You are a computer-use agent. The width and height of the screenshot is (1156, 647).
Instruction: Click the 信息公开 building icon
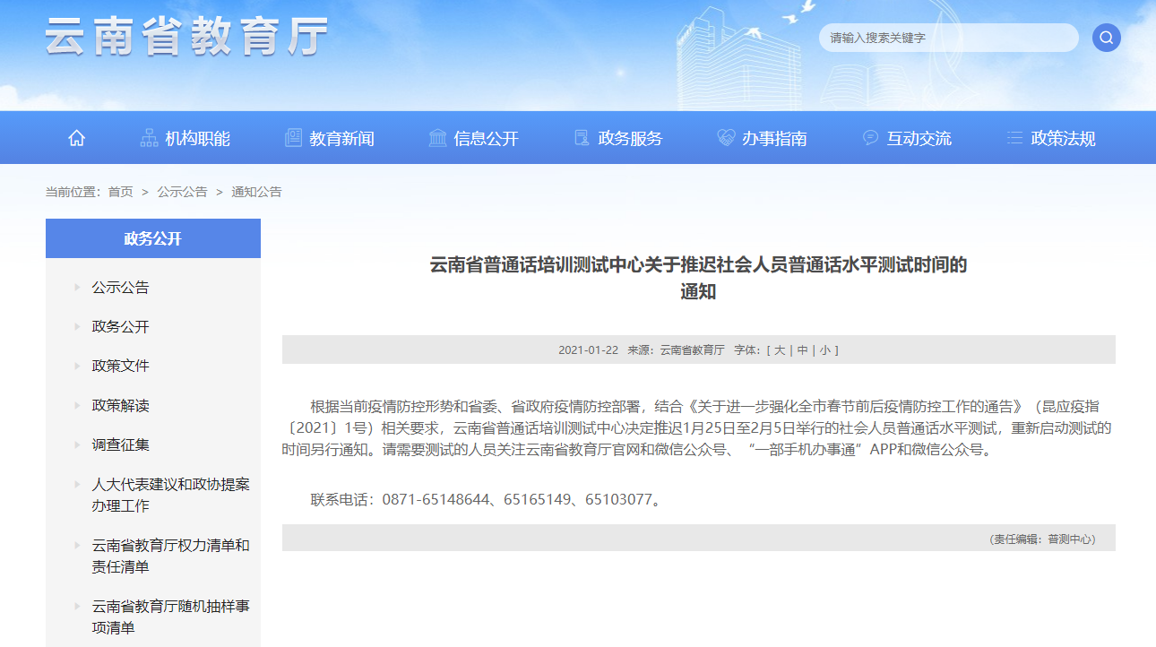pyautogui.click(x=437, y=138)
